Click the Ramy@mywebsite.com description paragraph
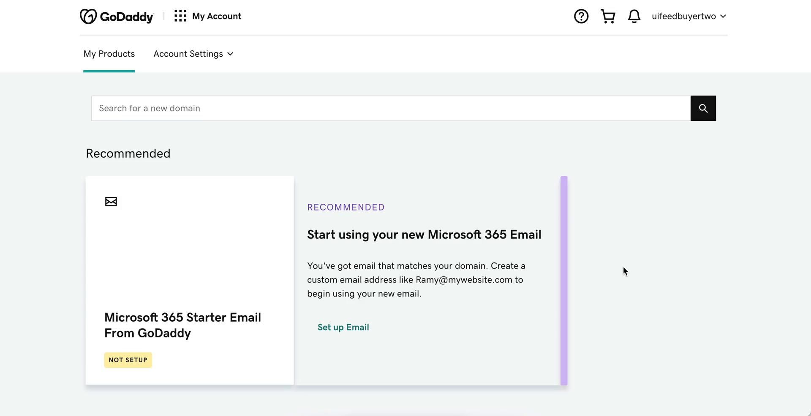 [x=416, y=280]
